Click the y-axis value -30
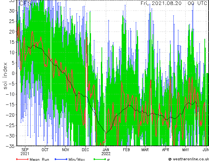 10,136
